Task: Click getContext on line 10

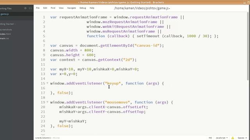Action: pyautogui.click(x=109, y=60)
